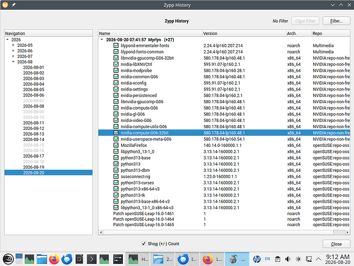Collapse the 2026-08 month node

coord(13,62)
